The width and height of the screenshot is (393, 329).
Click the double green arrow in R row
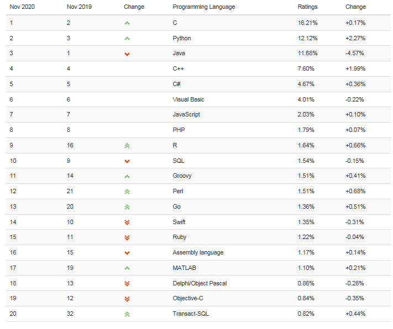pos(127,146)
